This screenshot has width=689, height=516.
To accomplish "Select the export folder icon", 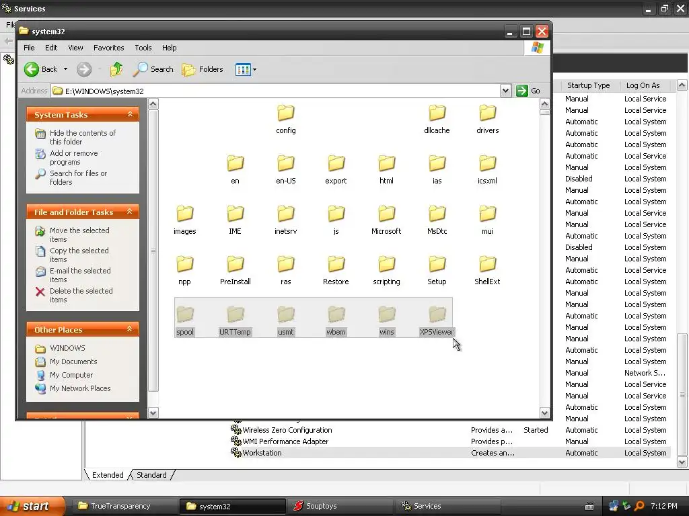I will coord(336,164).
